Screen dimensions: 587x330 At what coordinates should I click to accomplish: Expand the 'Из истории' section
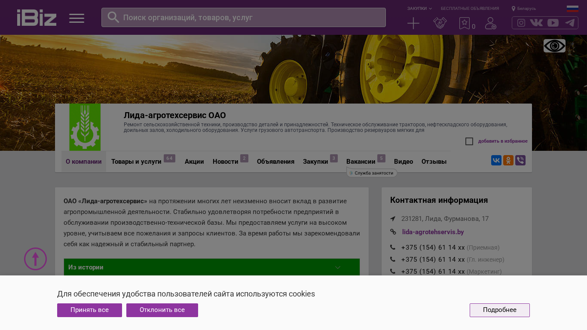(x=211, y=267)
